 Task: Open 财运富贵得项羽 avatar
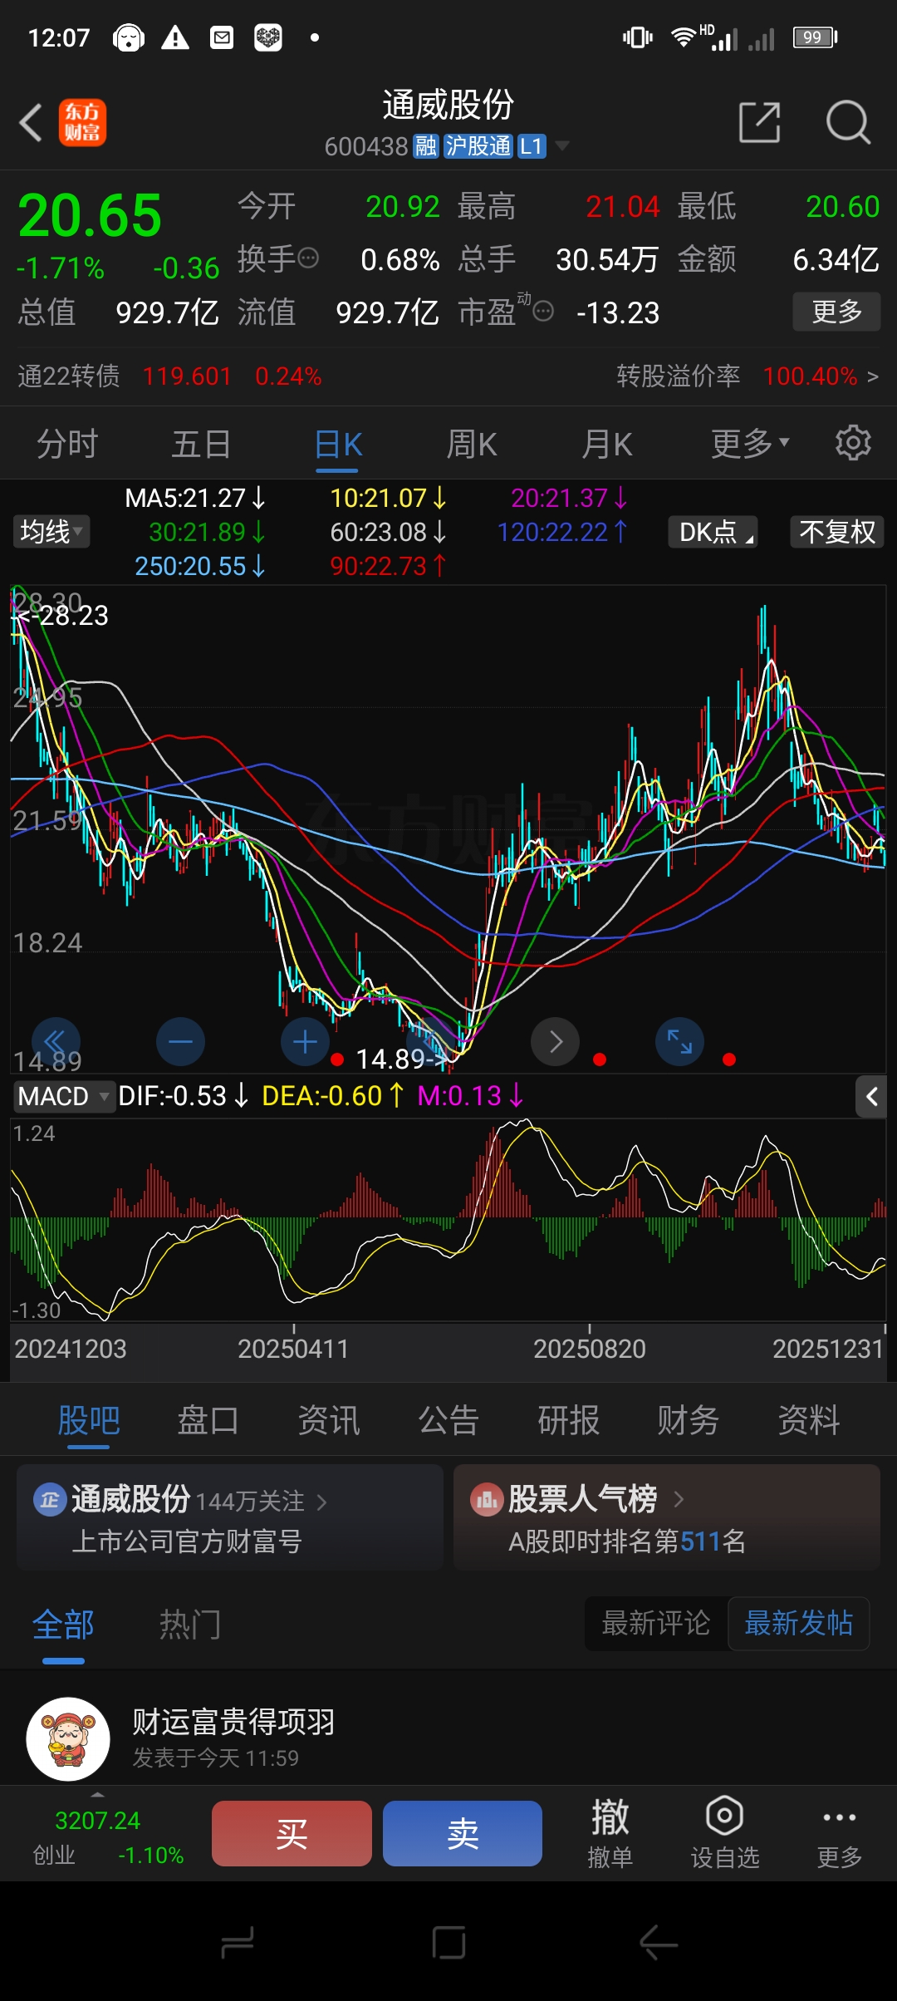pos(68,1739)
